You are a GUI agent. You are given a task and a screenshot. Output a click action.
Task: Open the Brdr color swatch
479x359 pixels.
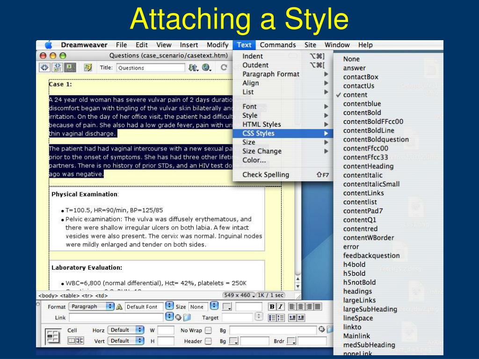(292, 341)
